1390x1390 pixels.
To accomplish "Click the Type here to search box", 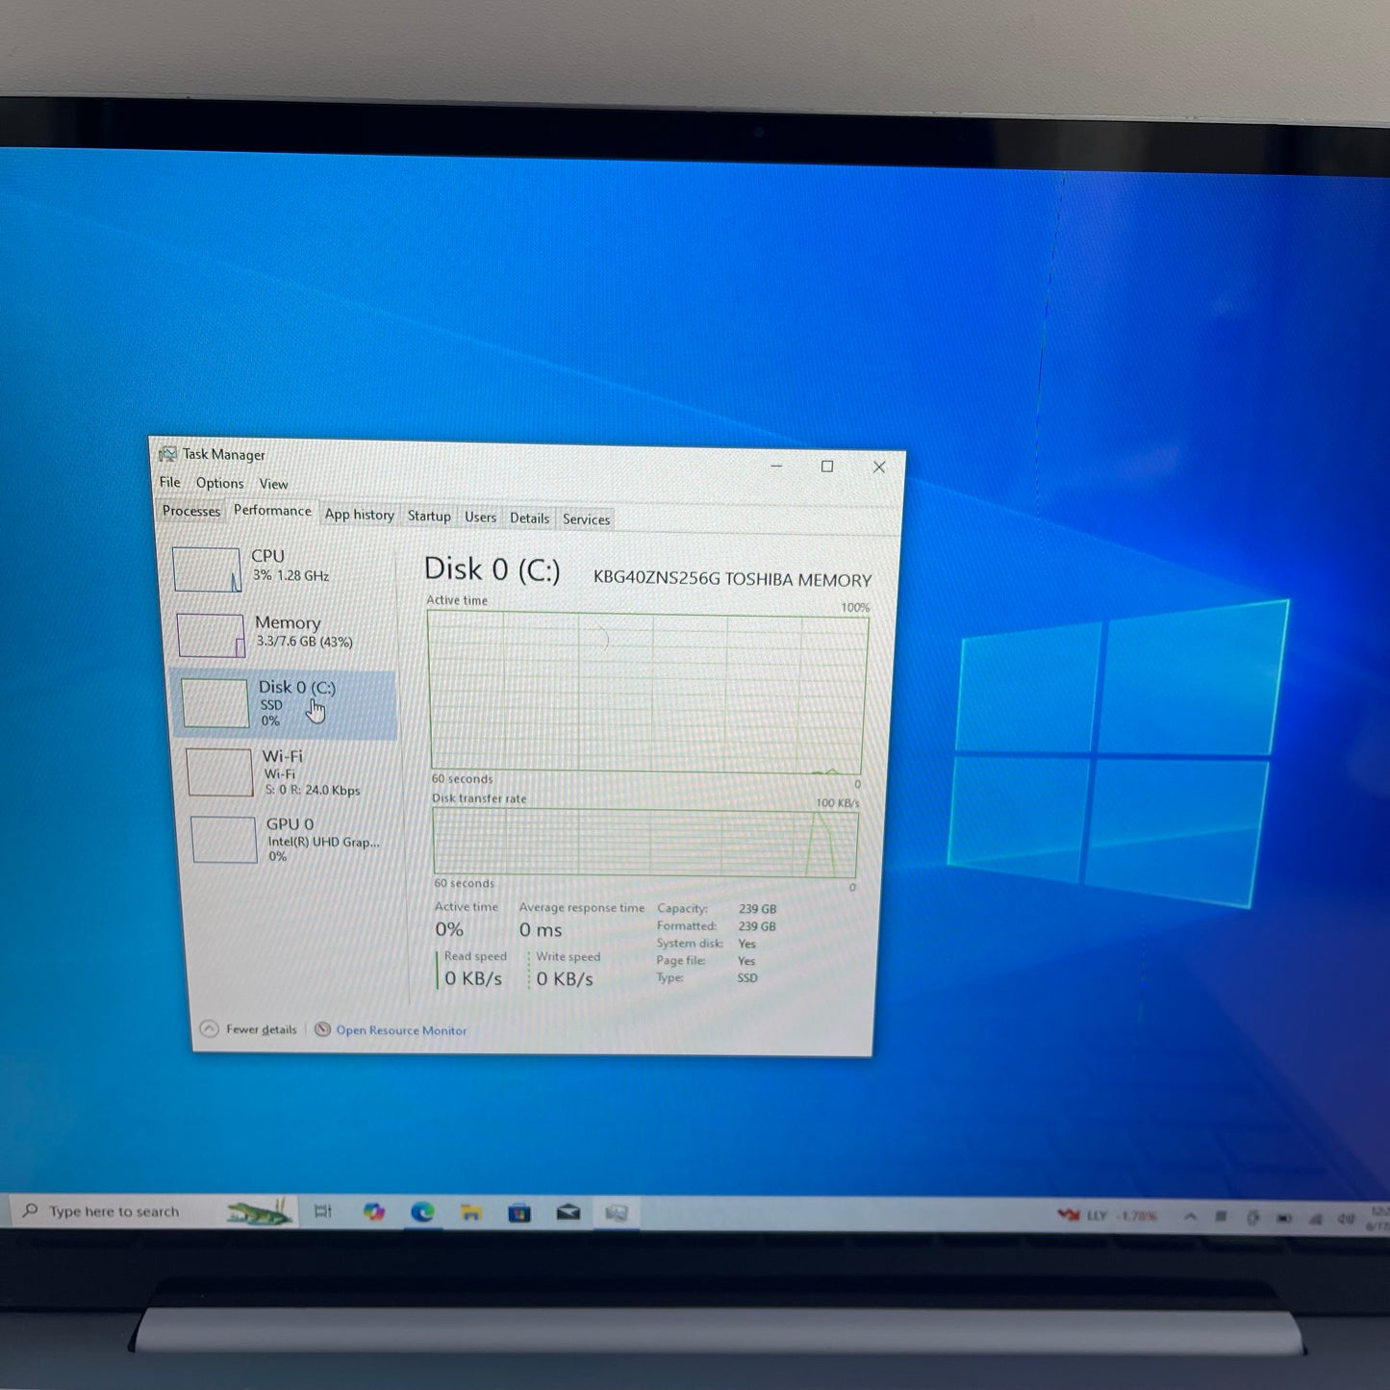I will click(154, 1211).
